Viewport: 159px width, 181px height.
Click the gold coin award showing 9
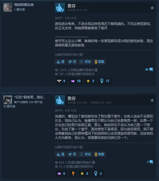click(90, 81)
